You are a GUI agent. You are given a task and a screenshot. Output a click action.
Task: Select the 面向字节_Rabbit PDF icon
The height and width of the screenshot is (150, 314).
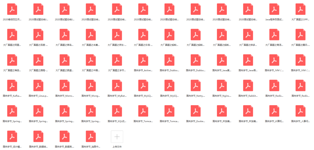coord(248,85)
